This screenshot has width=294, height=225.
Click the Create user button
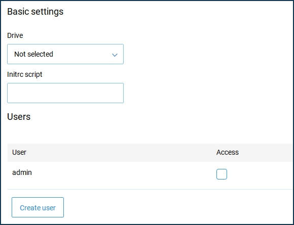coord(38,207)
